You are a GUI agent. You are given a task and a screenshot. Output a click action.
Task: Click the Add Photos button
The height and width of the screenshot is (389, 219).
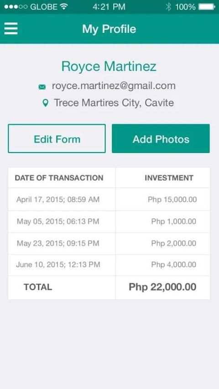161,138
